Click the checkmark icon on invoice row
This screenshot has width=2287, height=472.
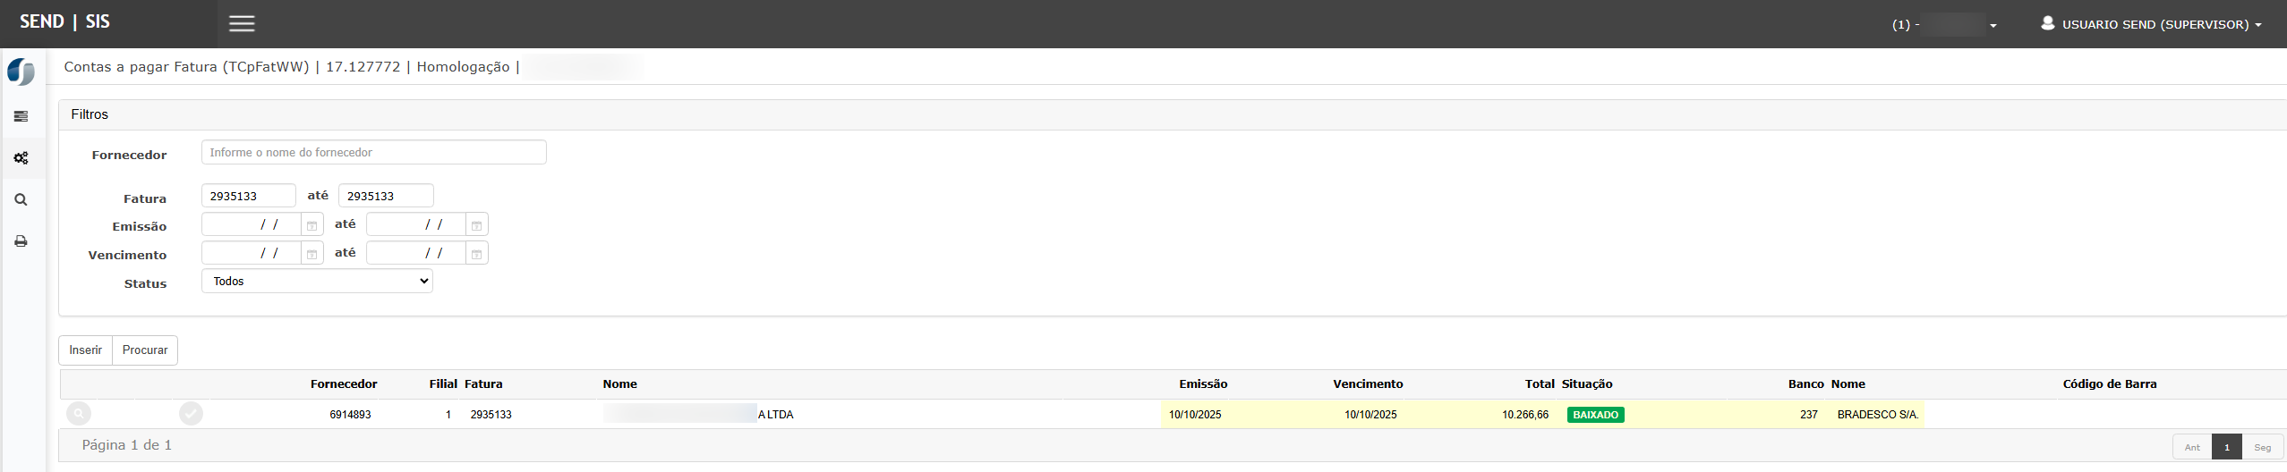coord(191,414)
